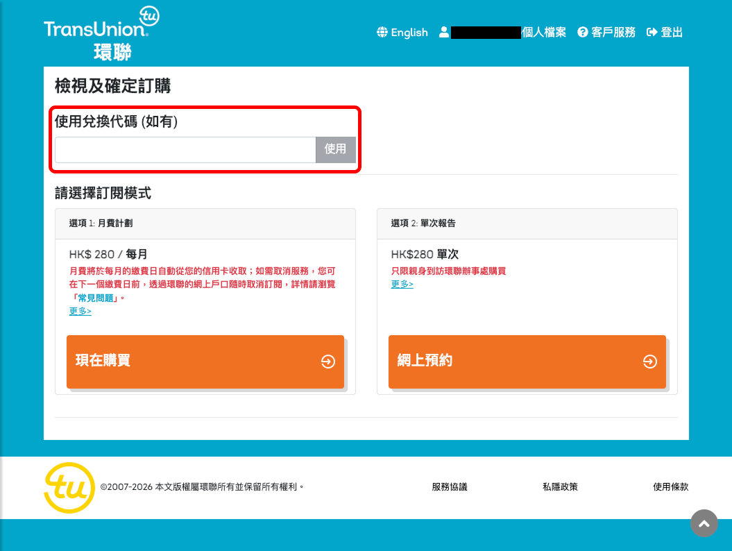Viewport: 732px width, 551px height.
Task: Click the HK$280 單次 price text
Action: (425, 254)
